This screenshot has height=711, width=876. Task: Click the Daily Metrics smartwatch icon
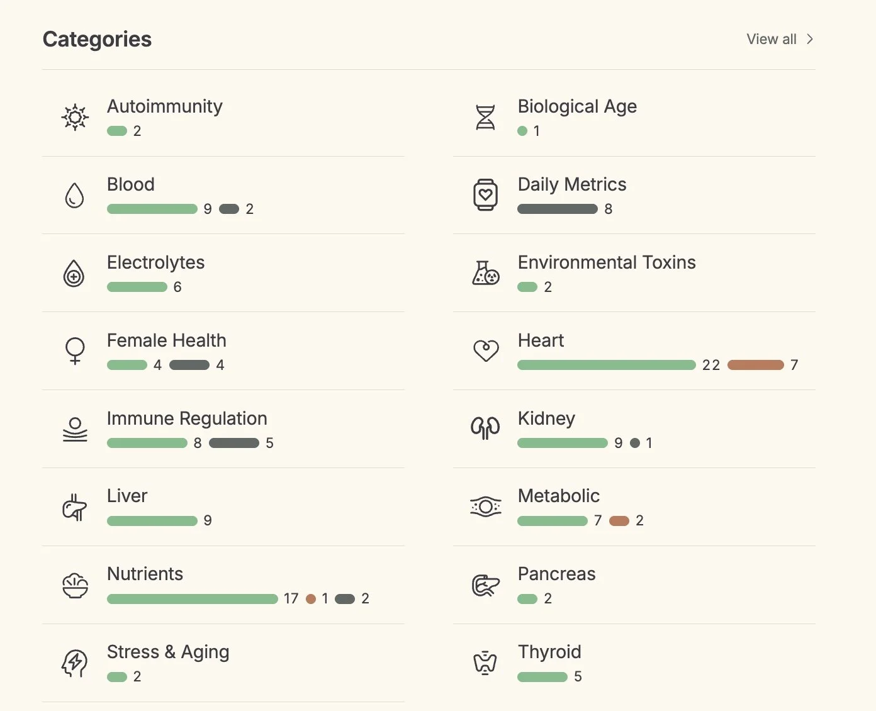[485, 195]
